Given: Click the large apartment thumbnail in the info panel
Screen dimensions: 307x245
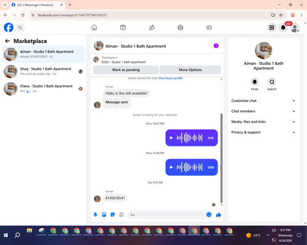Looking at the screenshot, I should point(263,50).
